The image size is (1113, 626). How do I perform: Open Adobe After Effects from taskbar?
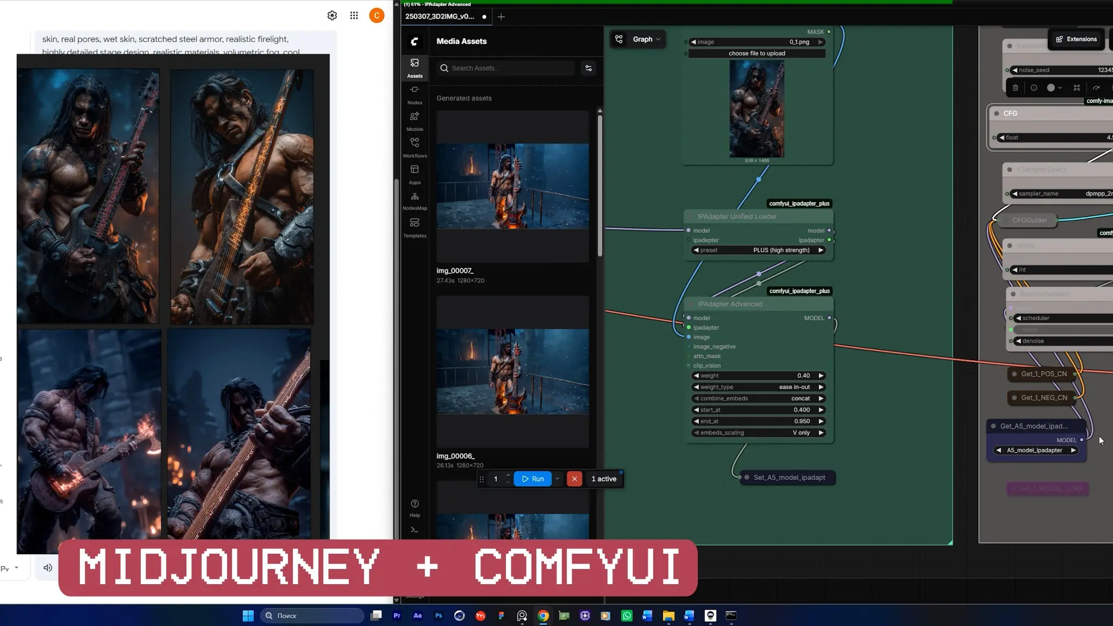pos(417,616)
